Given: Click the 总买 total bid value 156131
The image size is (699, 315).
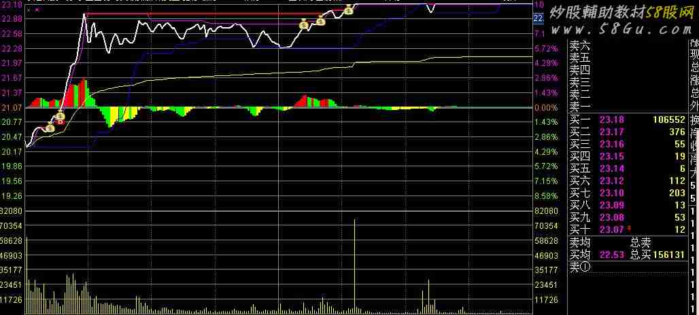Looking at the screenshot, I should click(x=668, y=255).
